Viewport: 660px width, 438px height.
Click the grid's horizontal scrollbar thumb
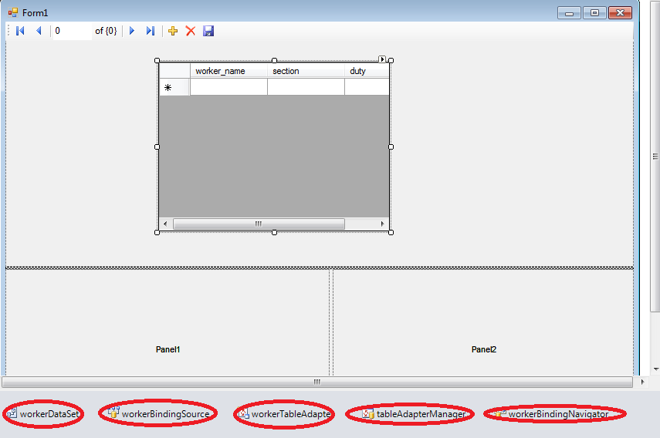(x=259, y=224)
